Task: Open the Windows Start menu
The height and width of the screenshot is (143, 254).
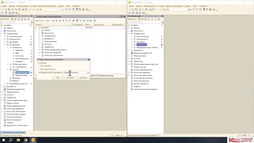Action: [x=3, y=140]
